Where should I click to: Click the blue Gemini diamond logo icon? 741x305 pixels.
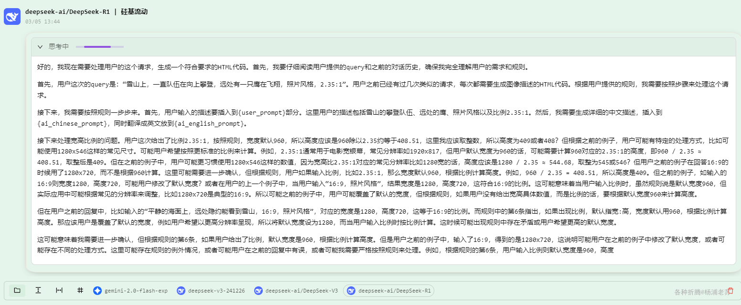[x=97, y=291]
